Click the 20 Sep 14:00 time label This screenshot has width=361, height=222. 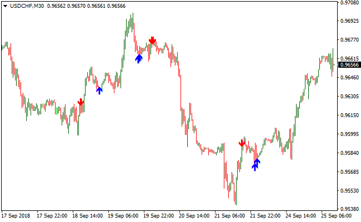pos(194,216)
